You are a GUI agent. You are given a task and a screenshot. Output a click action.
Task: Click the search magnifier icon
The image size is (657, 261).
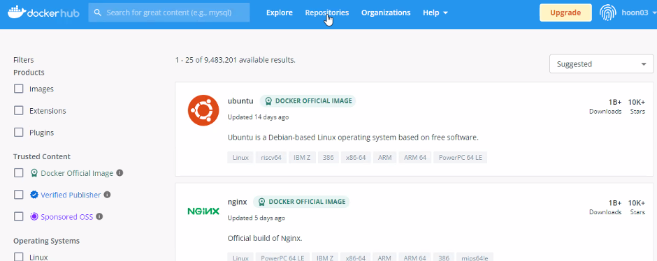[x=98, y=13]
